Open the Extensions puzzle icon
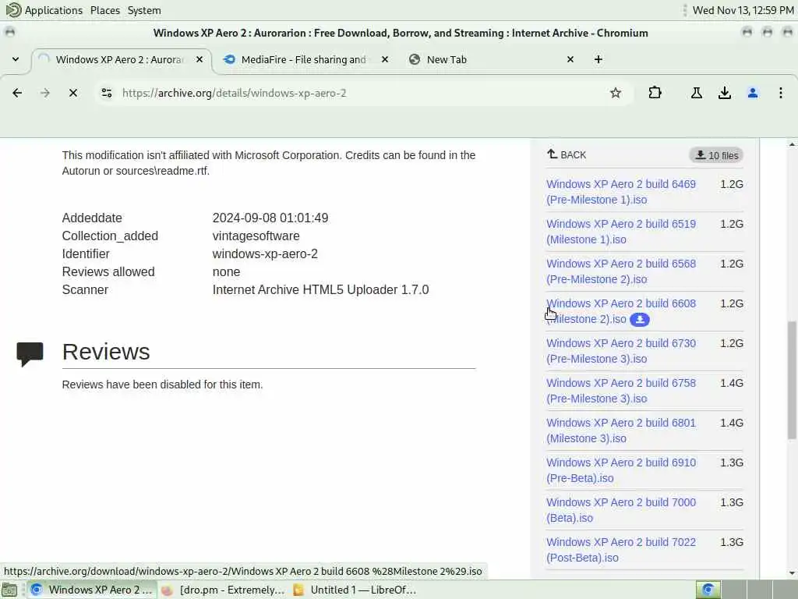The image size is (798, 599). (x=655, y=93)
